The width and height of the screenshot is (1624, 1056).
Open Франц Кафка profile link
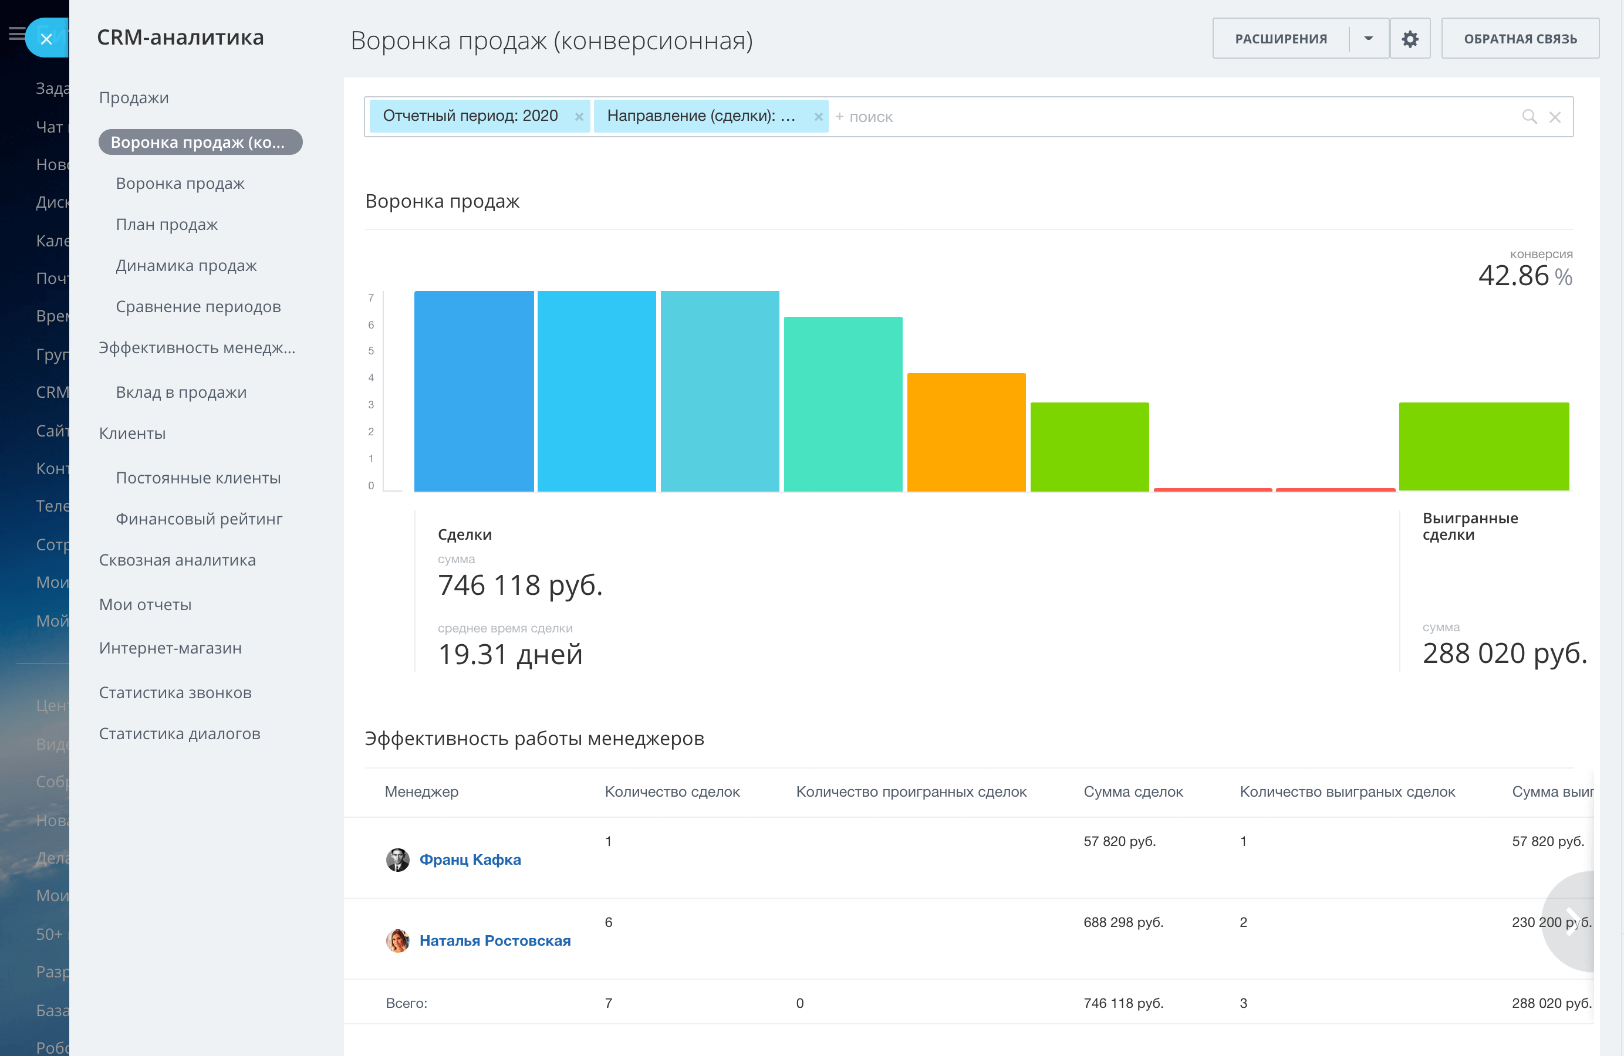coord(470,859)
